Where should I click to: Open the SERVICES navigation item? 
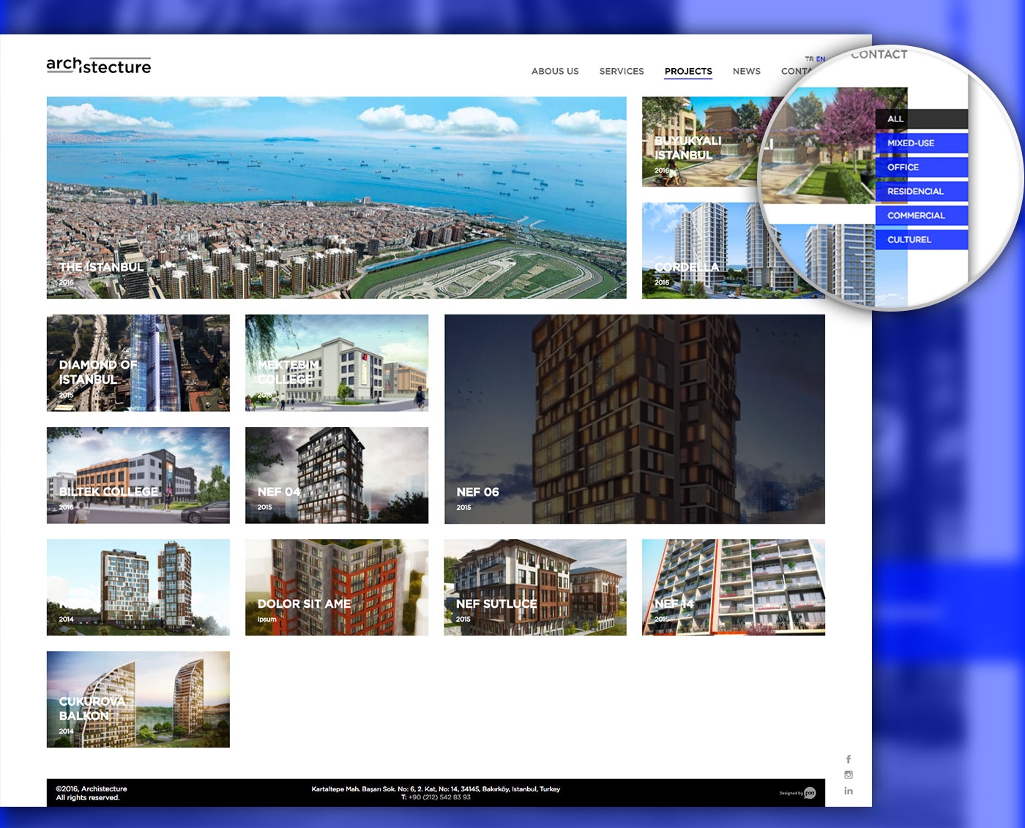[621, 71]
